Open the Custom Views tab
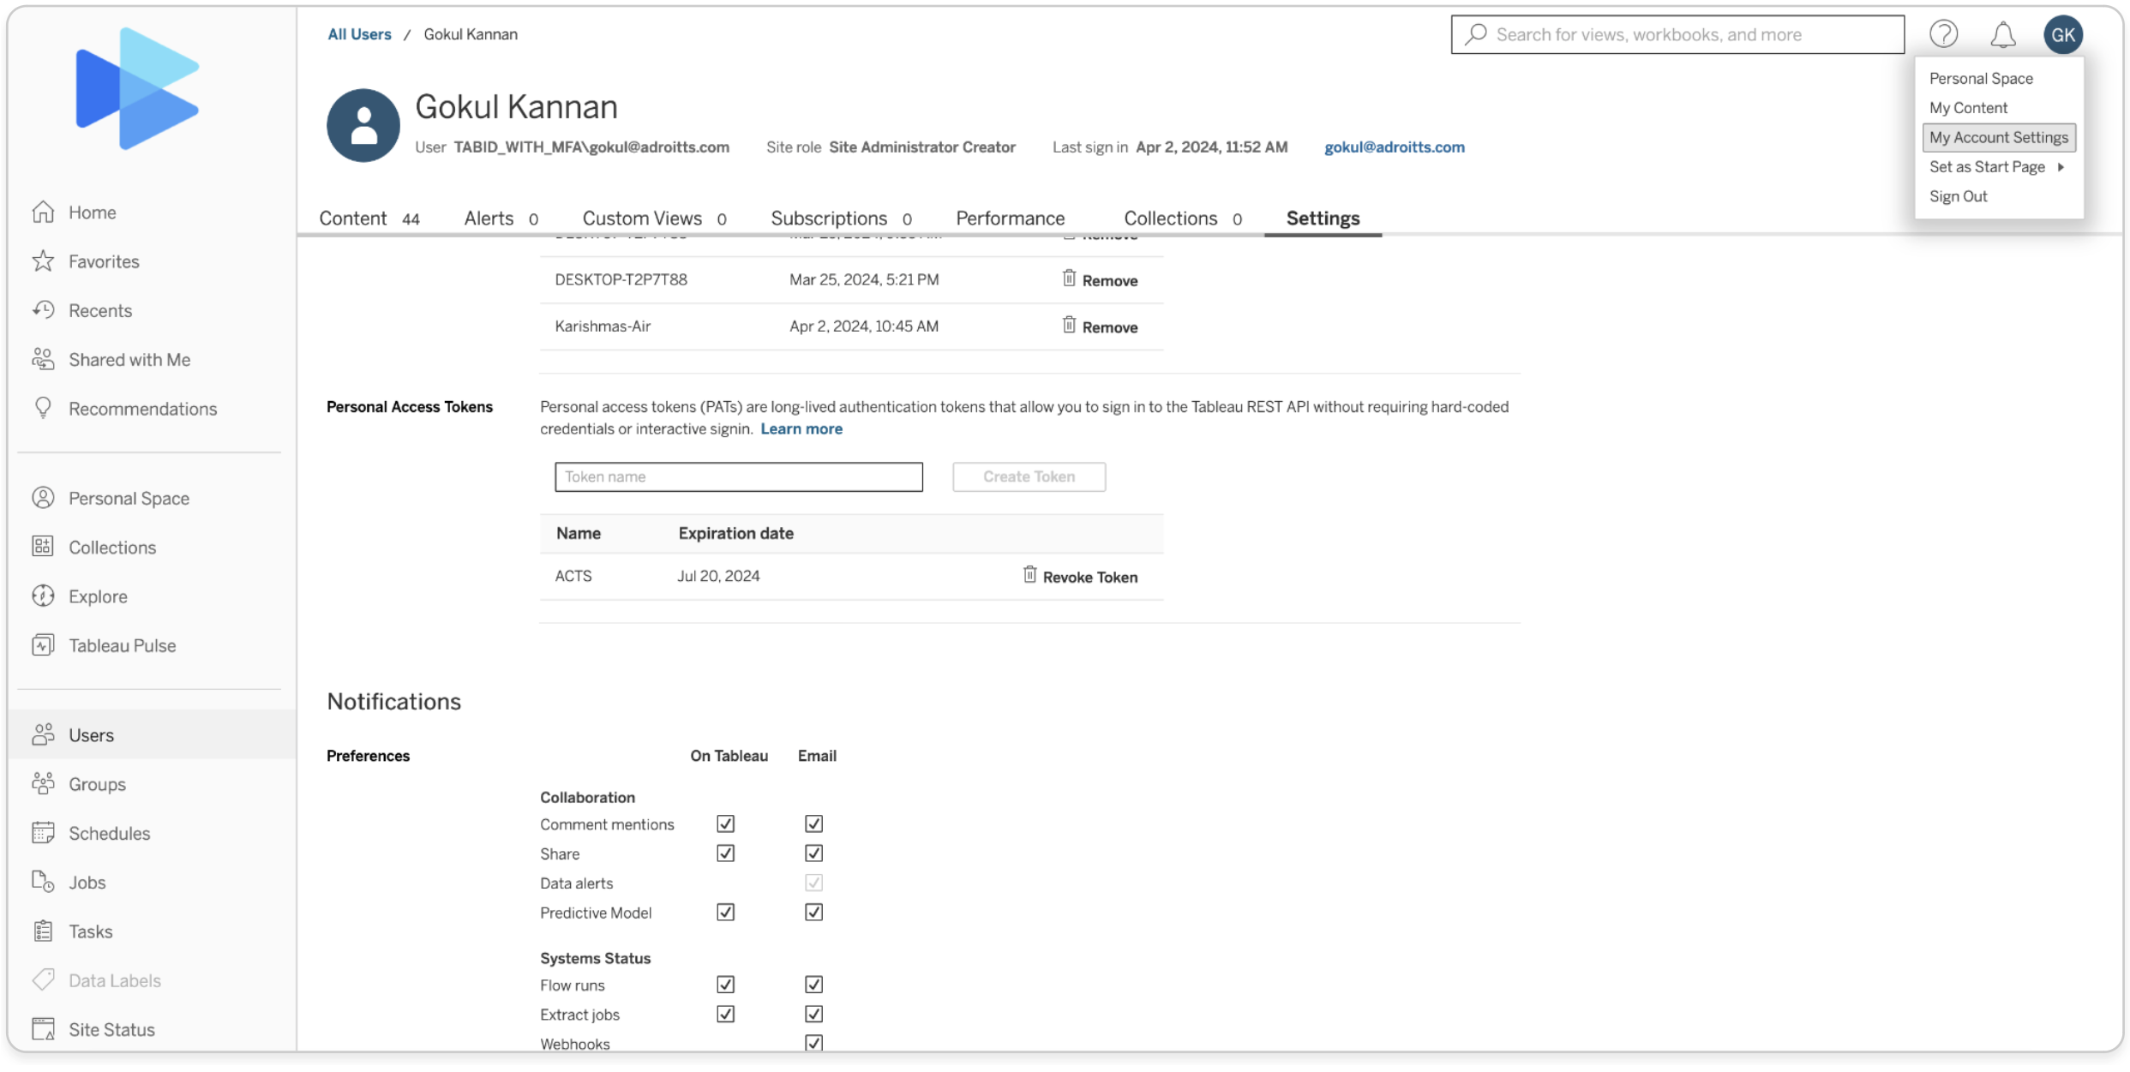 (x=655, y=218)
